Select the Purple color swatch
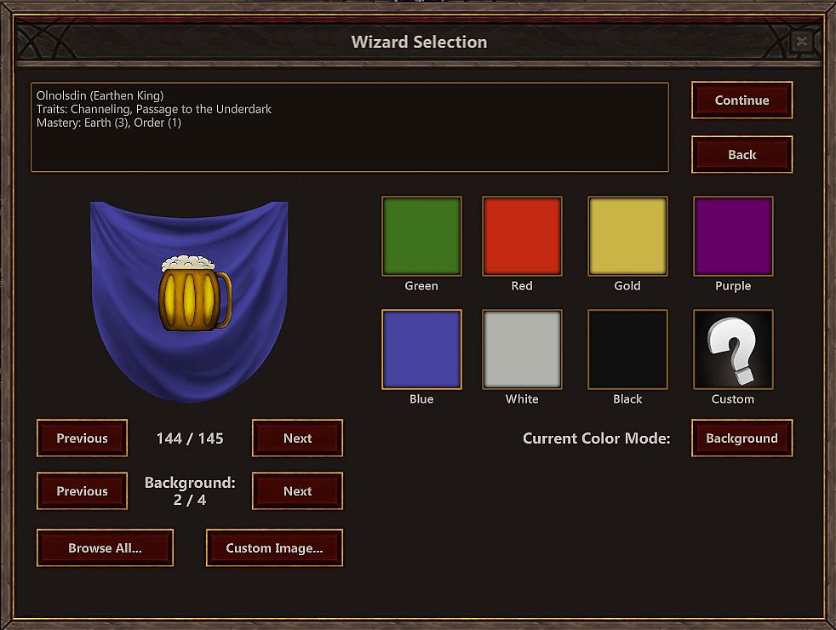Viewport: 836px width, 630px height. [x=733, y=236]
